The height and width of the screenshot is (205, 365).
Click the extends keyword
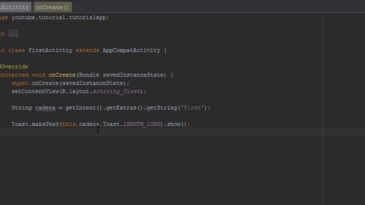click(87, 51)
